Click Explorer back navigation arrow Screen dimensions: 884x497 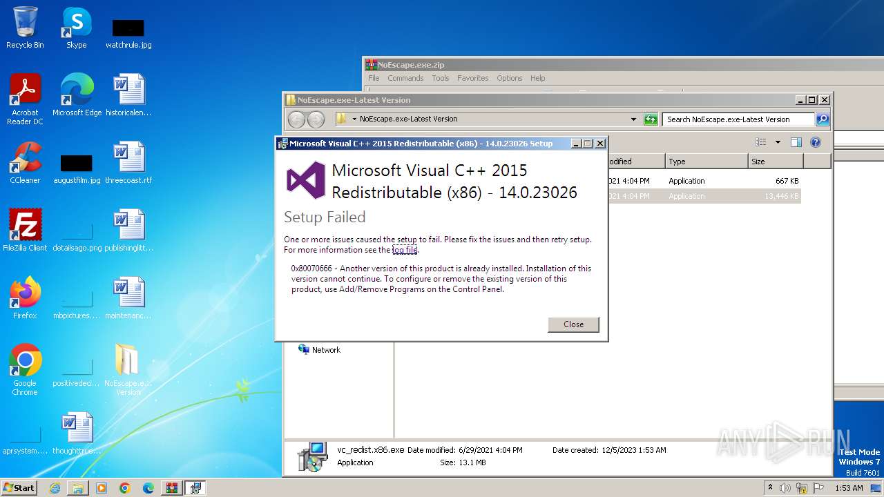(x=296, y=119)
